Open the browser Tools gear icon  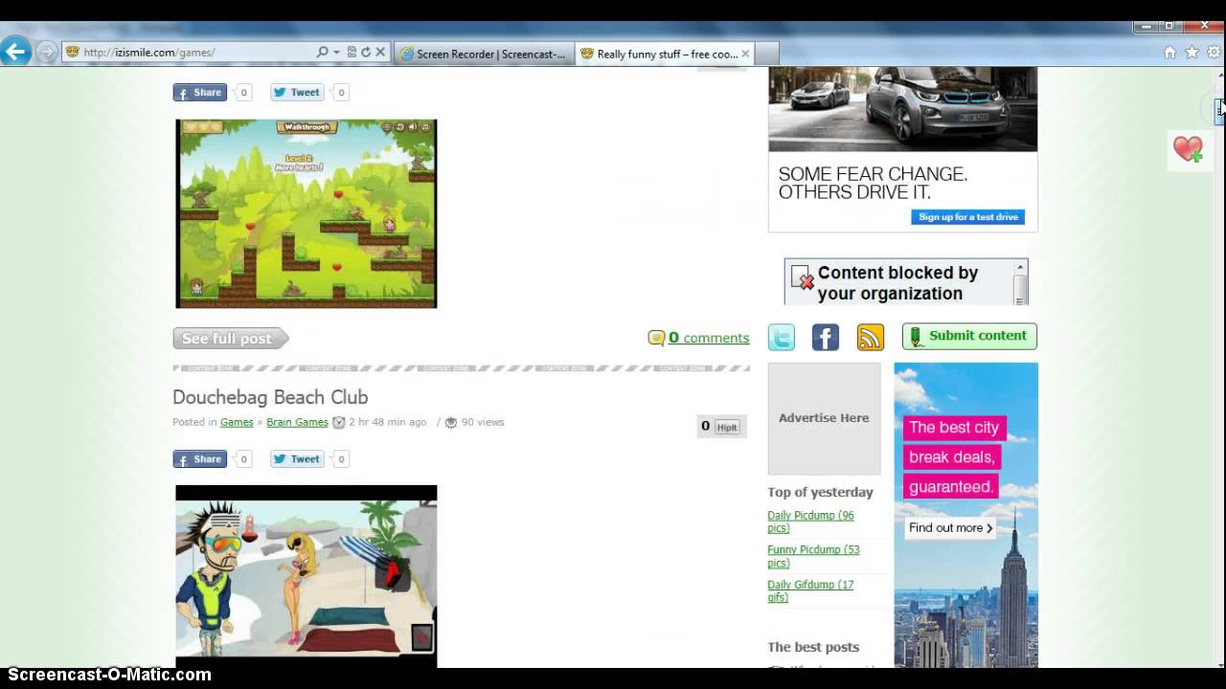pyautogui.click(x=1214, y=53)
